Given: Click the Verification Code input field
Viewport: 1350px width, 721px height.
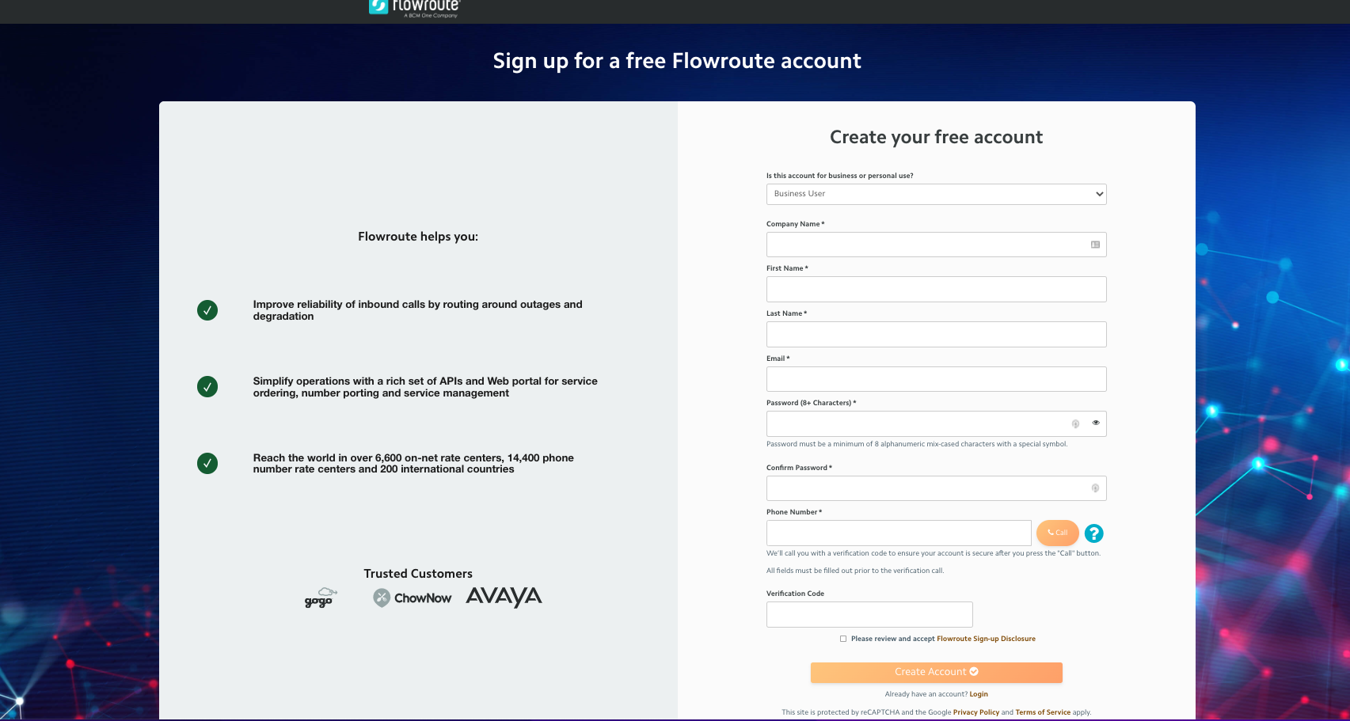Looking at the screenshot, I should tap(869, 614).
